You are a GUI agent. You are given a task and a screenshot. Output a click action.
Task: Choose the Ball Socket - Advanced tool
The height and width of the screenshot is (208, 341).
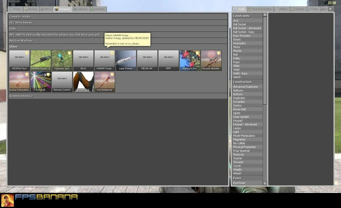[247, 28]
